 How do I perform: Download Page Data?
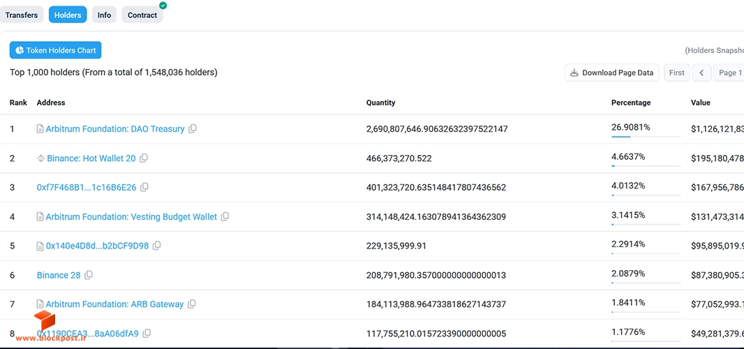pyautogui.click(x=611, y=73)
